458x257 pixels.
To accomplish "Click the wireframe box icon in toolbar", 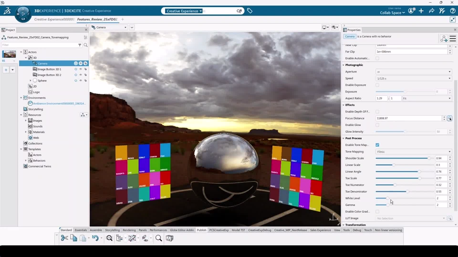I will coord(132,238).
